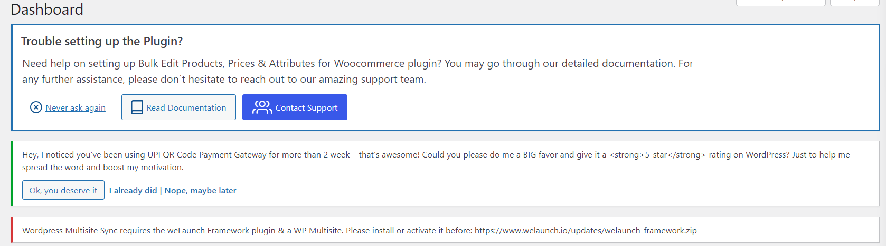The image size is (886, 246).
Task: Select the 'I already did' link
Action: [x=133, y=191]
